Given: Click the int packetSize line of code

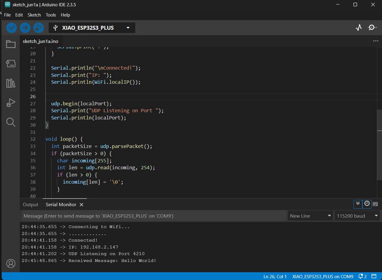Looking at the screenshot, I should [102, 146].
